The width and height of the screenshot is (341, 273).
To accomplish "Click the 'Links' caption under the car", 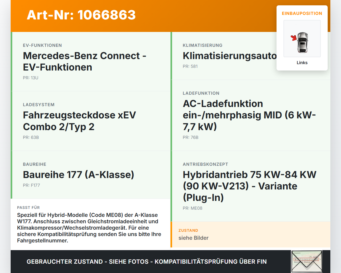I will point(302,63).
